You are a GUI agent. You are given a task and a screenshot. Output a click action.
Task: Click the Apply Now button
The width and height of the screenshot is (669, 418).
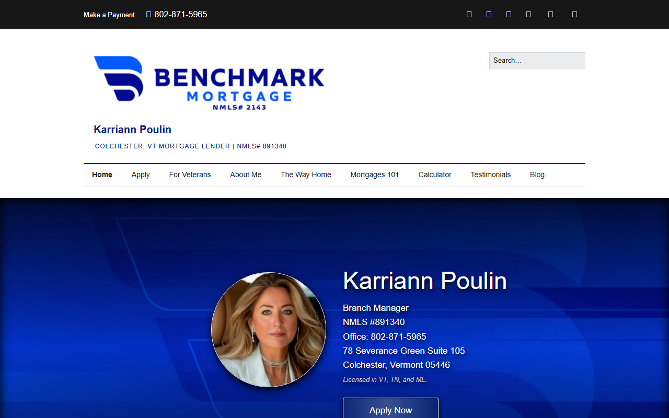pyautogui.click(x=390, y=410)
